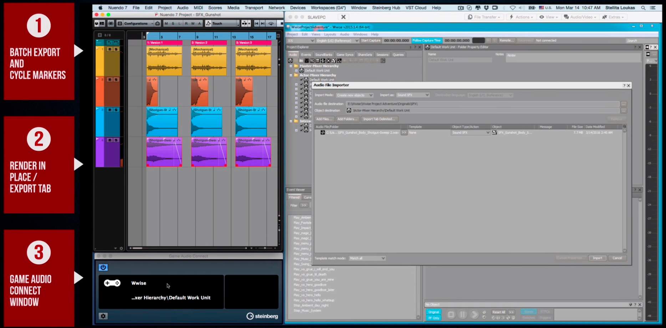Collapse the Actor-Mixer Hierarchy tree node
The height and width of the screenshot is (328, 666).
pos(291,75)
